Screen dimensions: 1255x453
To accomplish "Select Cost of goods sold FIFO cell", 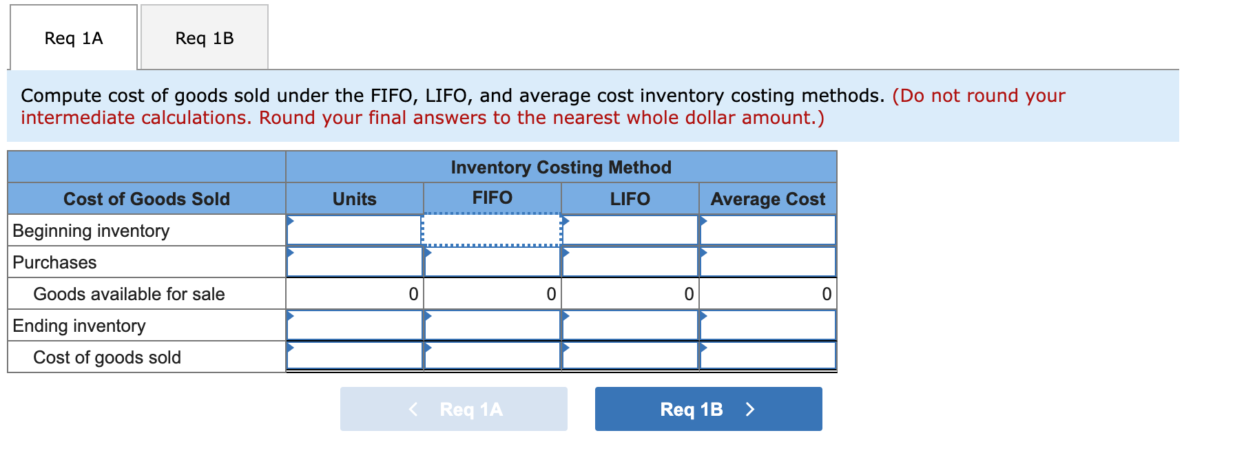I will pos(492,356).
